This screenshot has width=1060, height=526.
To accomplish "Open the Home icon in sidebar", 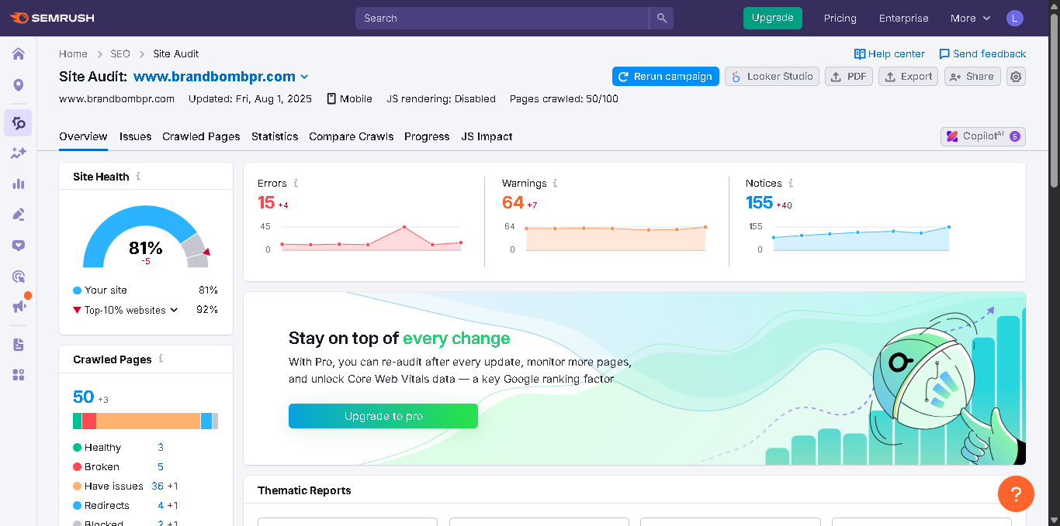I will pos(19,53).
